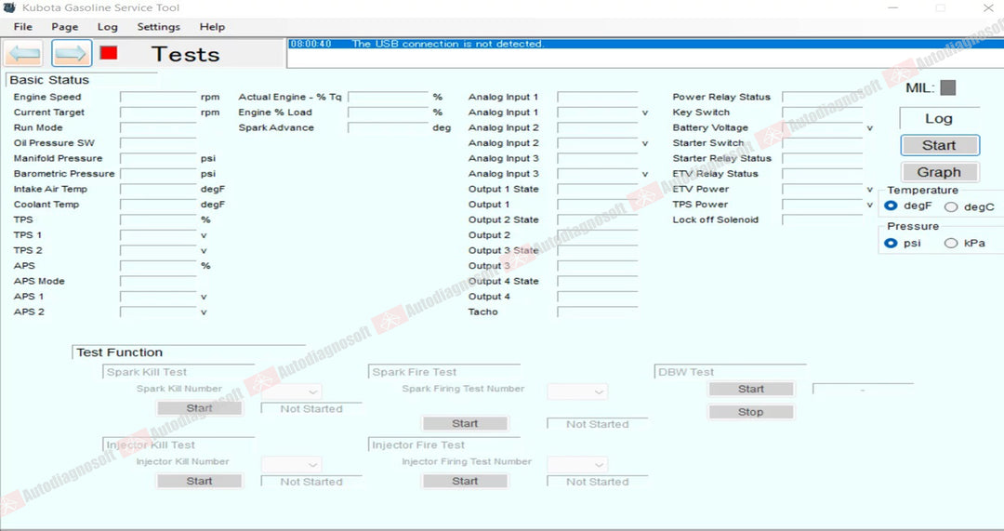Open Injector Firing Test Number dropdown

(x=577, y=464)
